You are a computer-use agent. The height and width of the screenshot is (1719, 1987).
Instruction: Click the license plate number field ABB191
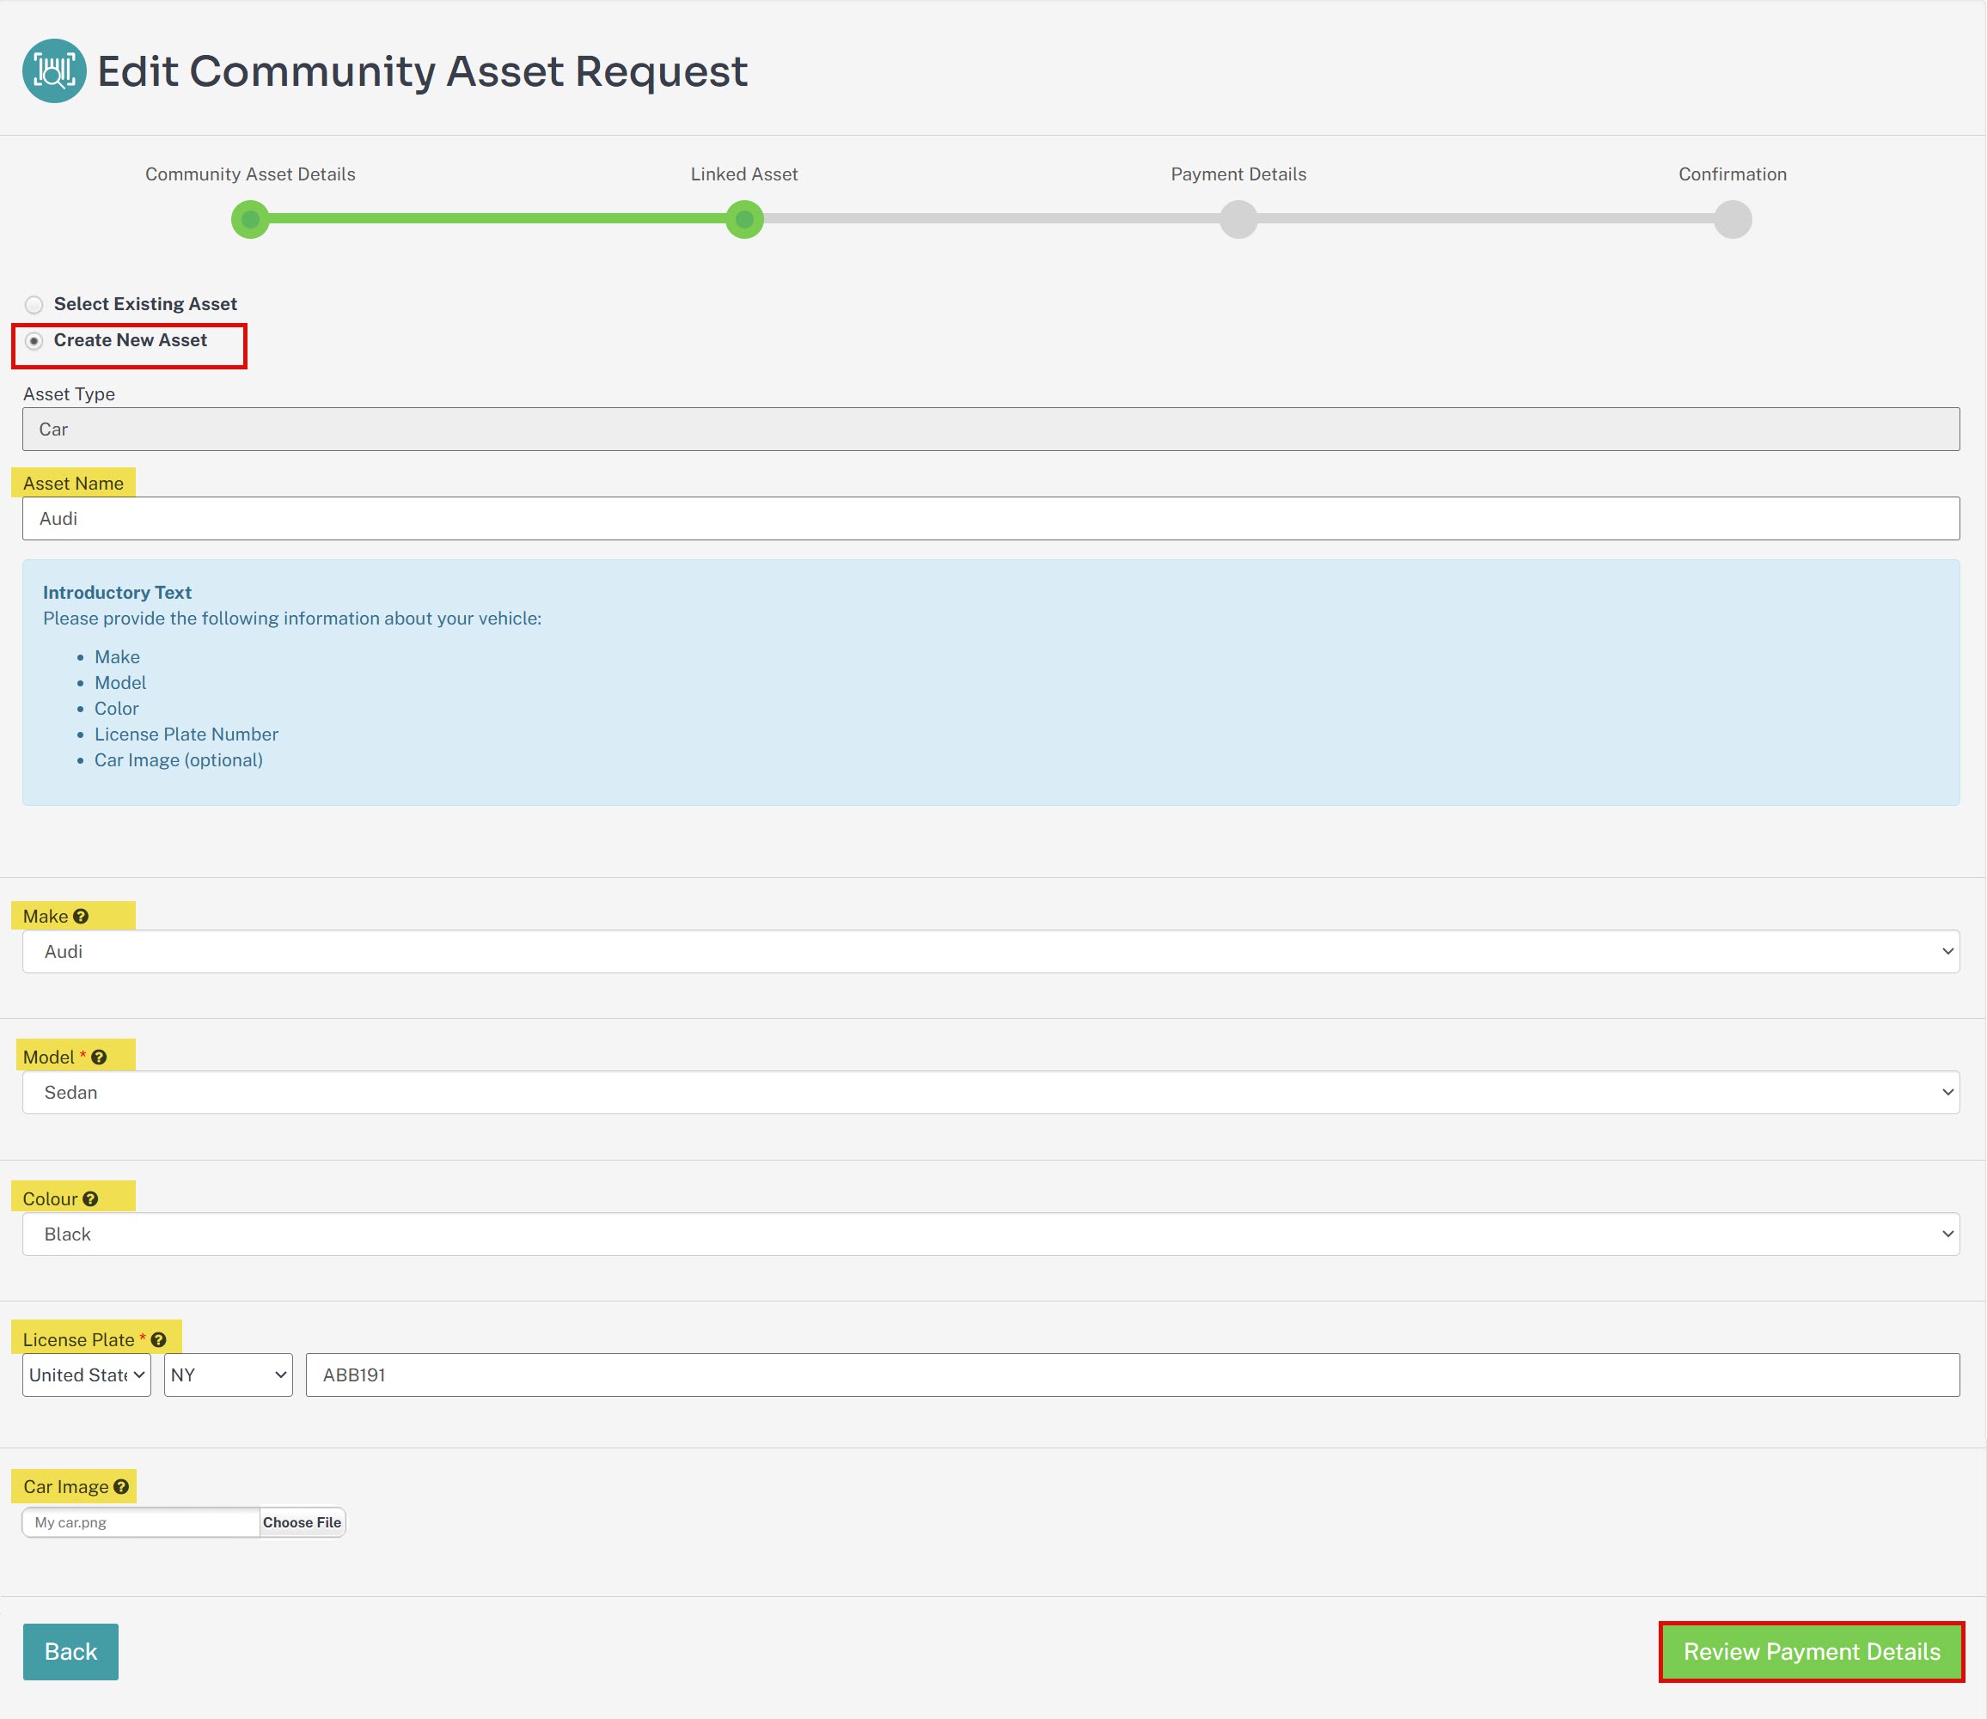tap(1132, 1375)
